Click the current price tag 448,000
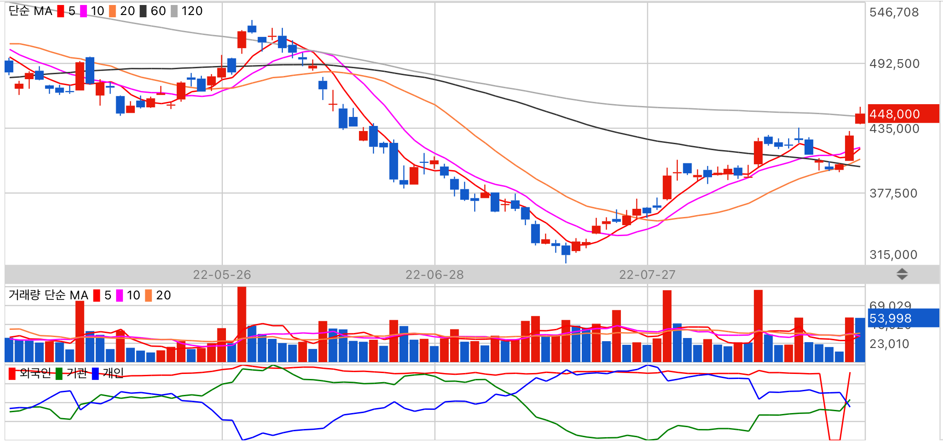Screen dimensions: 943x444 [x=903, y=114]
